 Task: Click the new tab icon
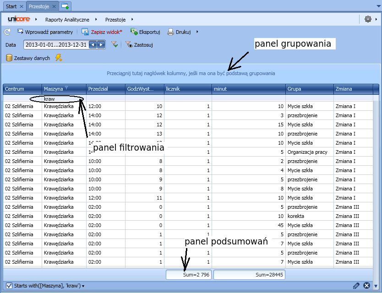pyautogui.click(x=65, y=6)
